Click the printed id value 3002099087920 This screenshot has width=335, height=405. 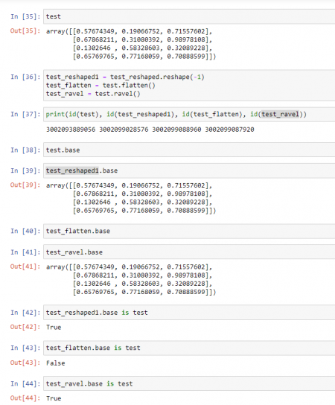tap(229, 130)
